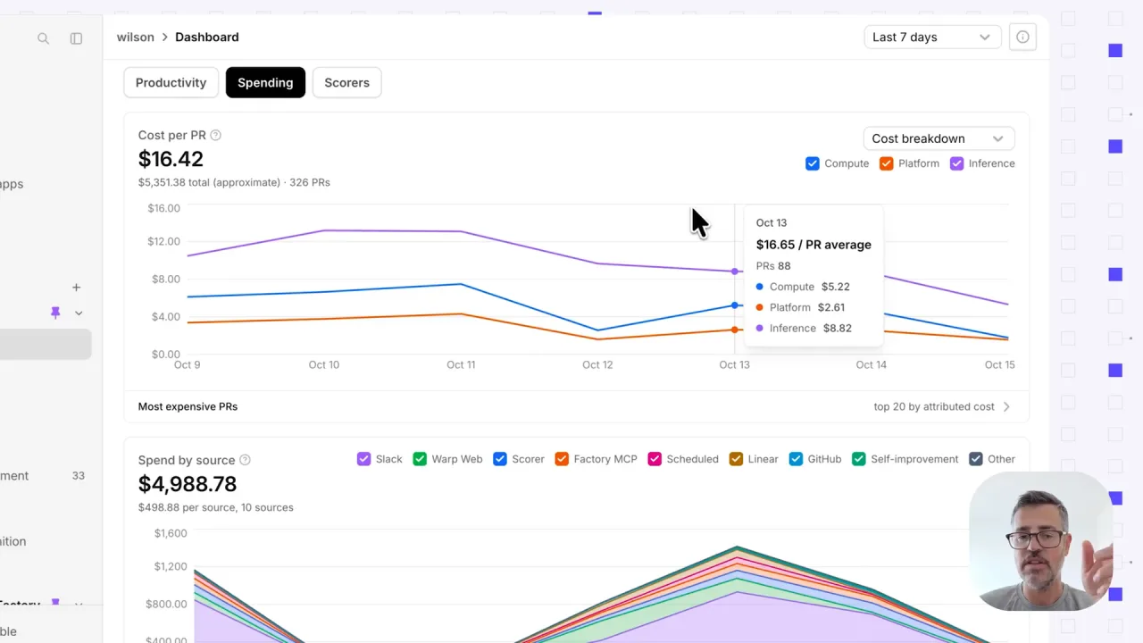Screen dimensions: 1143x643
Task: Expand the chevron beside the pin icon
Action: [x=79, y=313]
